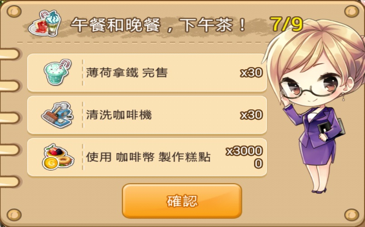Click the mint latte drink icon
Image resolution: width=365 pixels, height=227 pixels.
point(57,72)
